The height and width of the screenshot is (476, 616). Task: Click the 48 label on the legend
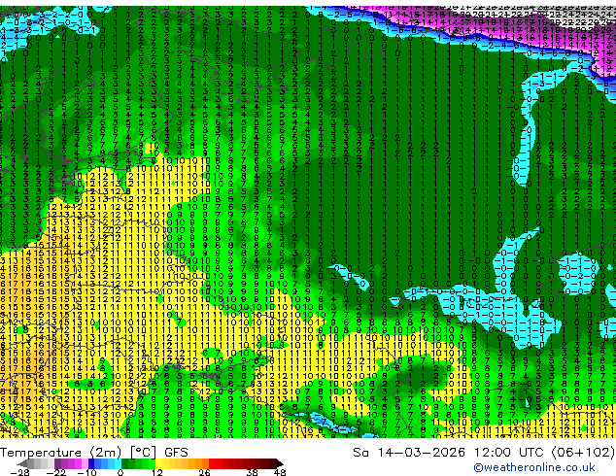point(280,472)
